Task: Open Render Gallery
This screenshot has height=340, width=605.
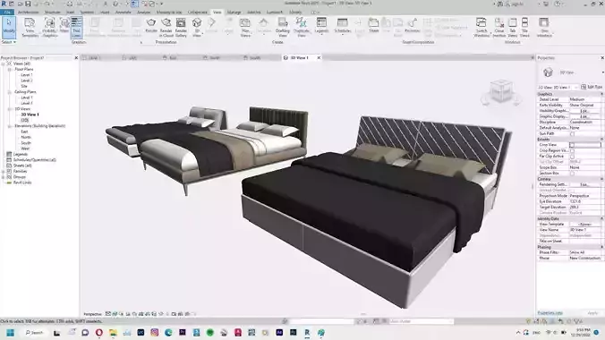Action: click(181, 27)
